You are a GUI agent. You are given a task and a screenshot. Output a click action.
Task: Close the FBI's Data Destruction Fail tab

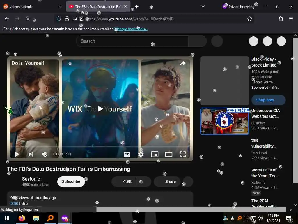click(125, 6)
